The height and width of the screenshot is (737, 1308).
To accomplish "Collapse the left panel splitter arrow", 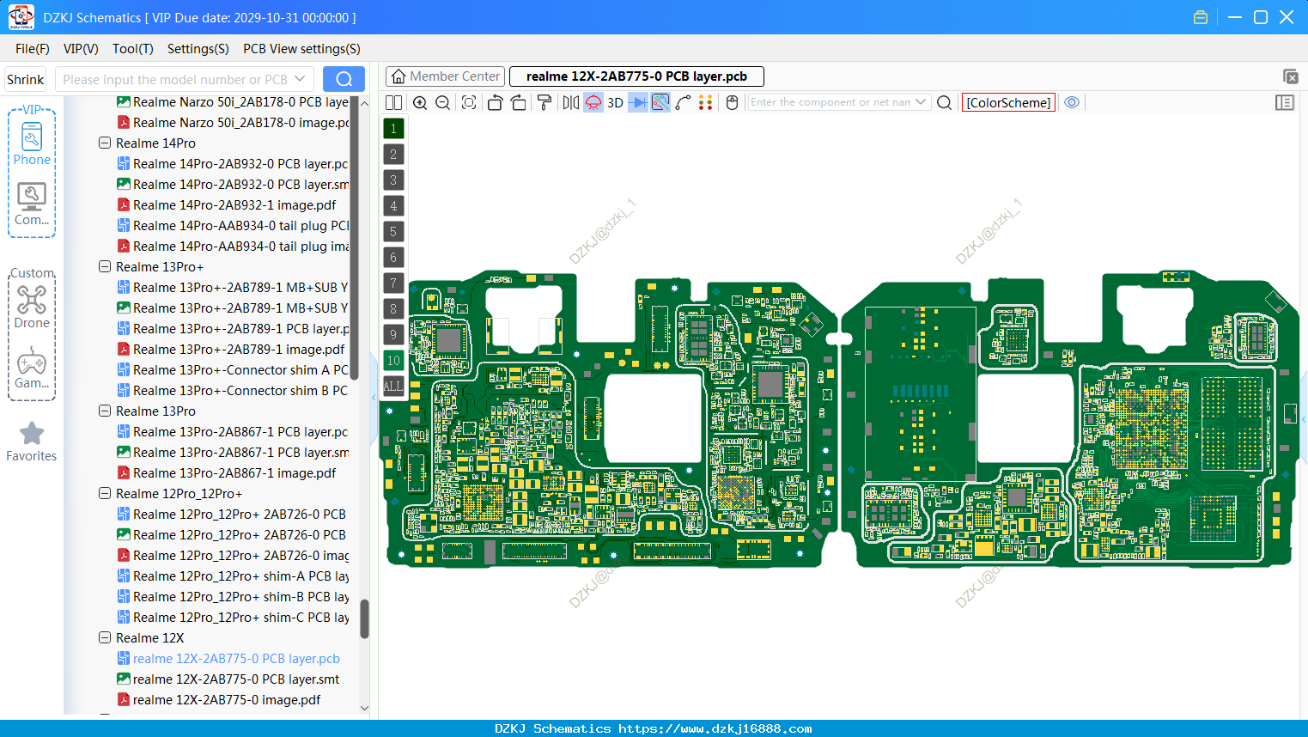I will [374, 397].
